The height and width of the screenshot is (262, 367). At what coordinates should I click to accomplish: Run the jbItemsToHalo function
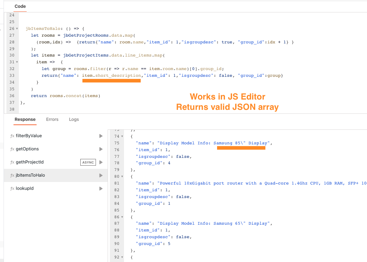point(101,175)
